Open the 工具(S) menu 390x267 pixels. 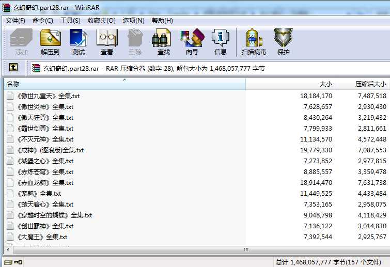pos(70,21)
